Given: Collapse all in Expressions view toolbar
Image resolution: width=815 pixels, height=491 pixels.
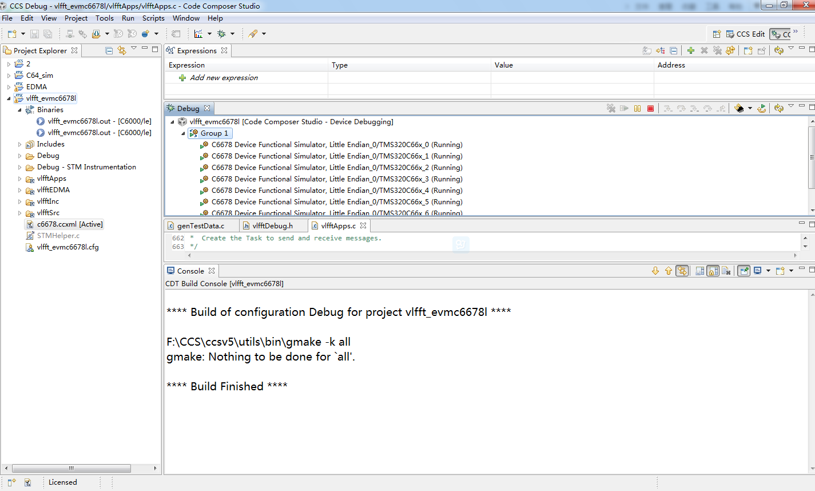Looking at the screenshot, I should tap(674, 50).
